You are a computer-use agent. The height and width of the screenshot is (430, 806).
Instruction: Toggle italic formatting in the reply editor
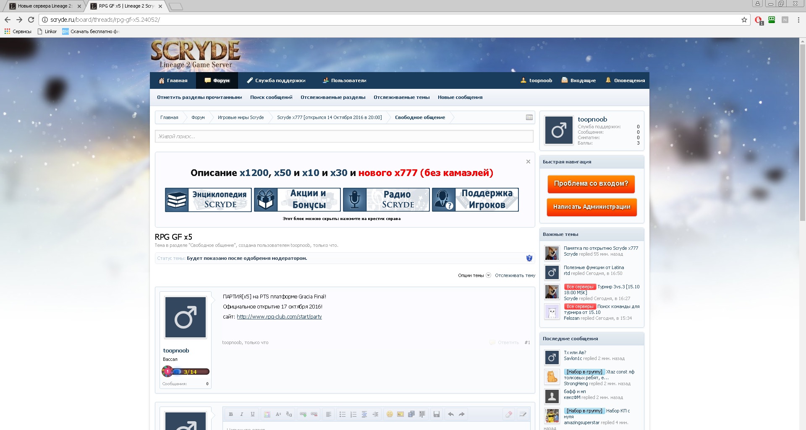[x=241, y=414]
